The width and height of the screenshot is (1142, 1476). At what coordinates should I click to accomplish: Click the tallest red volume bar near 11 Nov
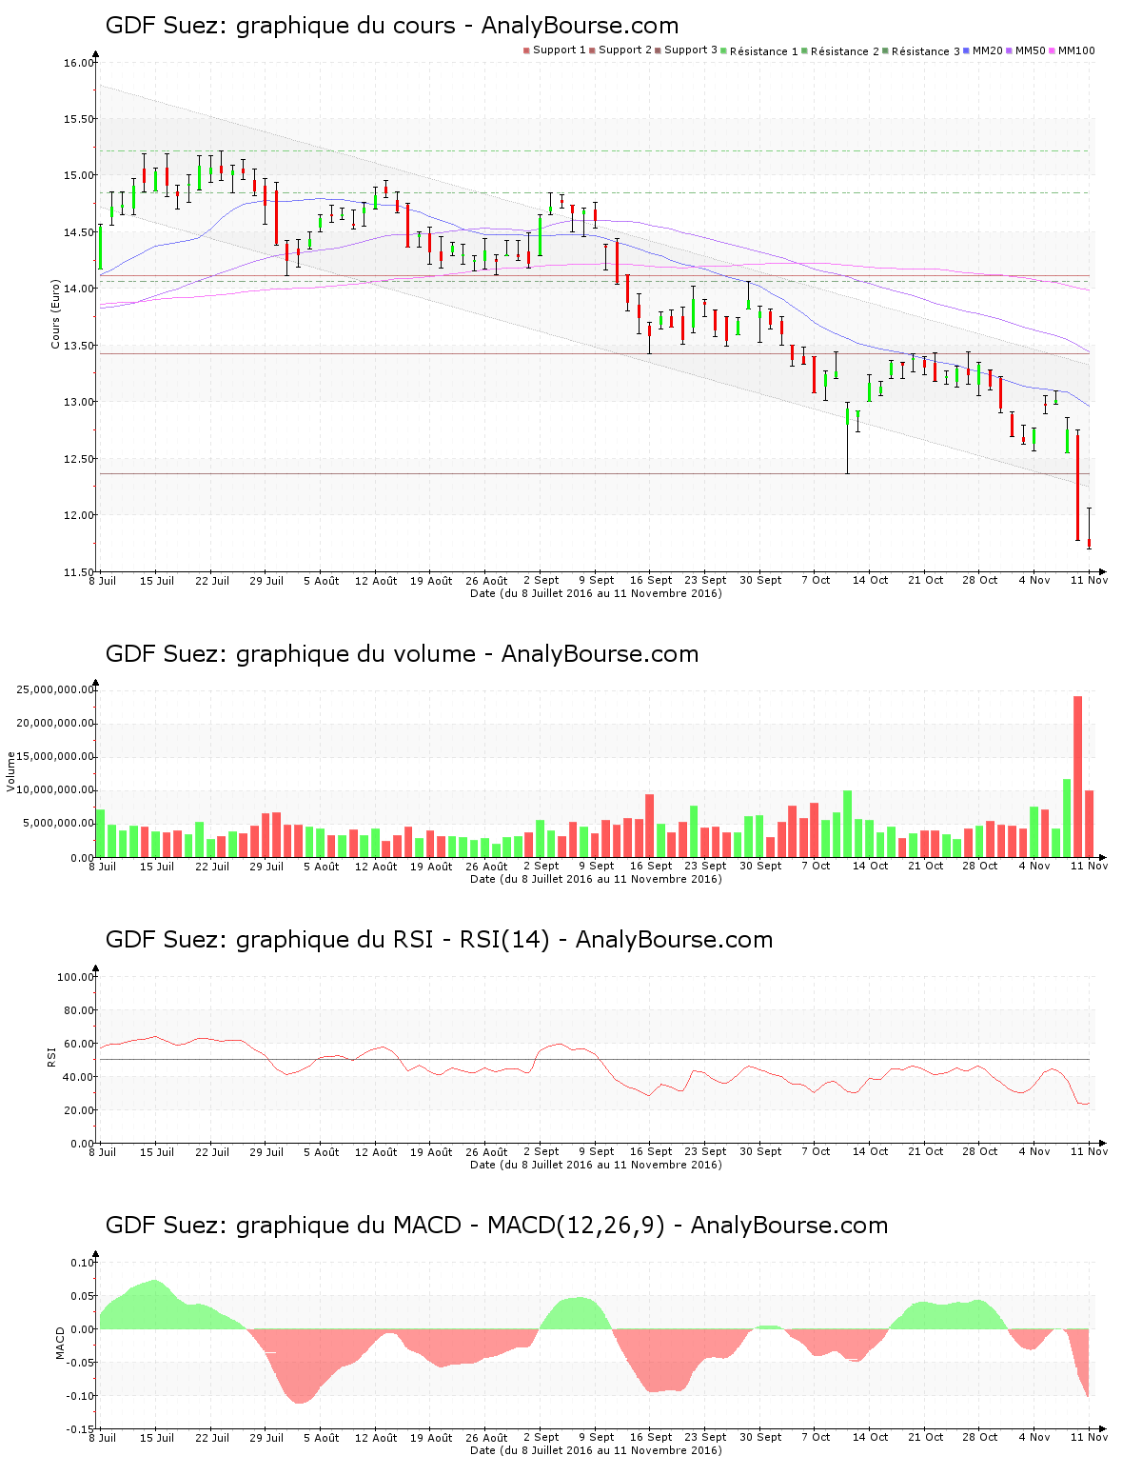1078,776
